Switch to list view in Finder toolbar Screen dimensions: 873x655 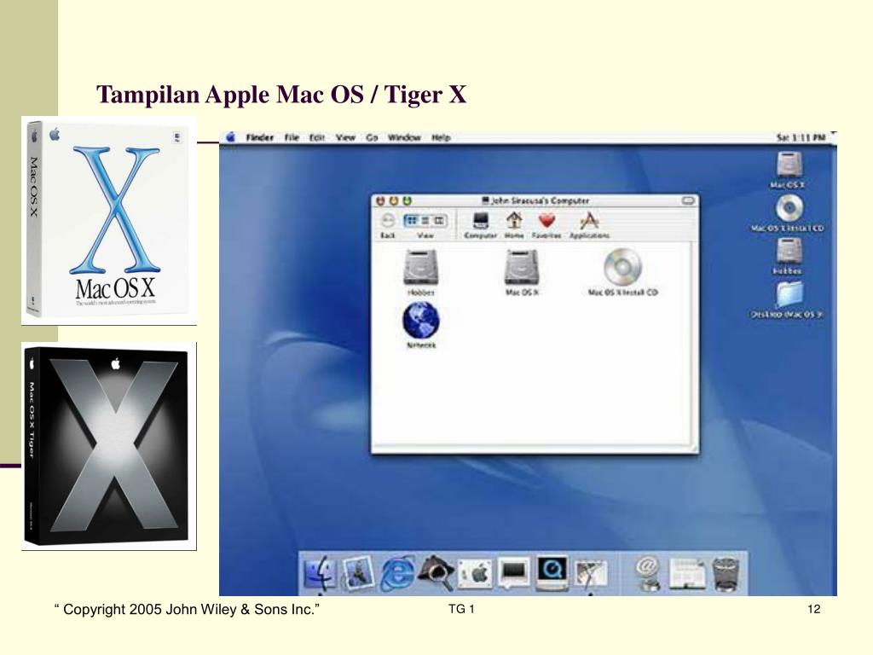tap(425, 221)
